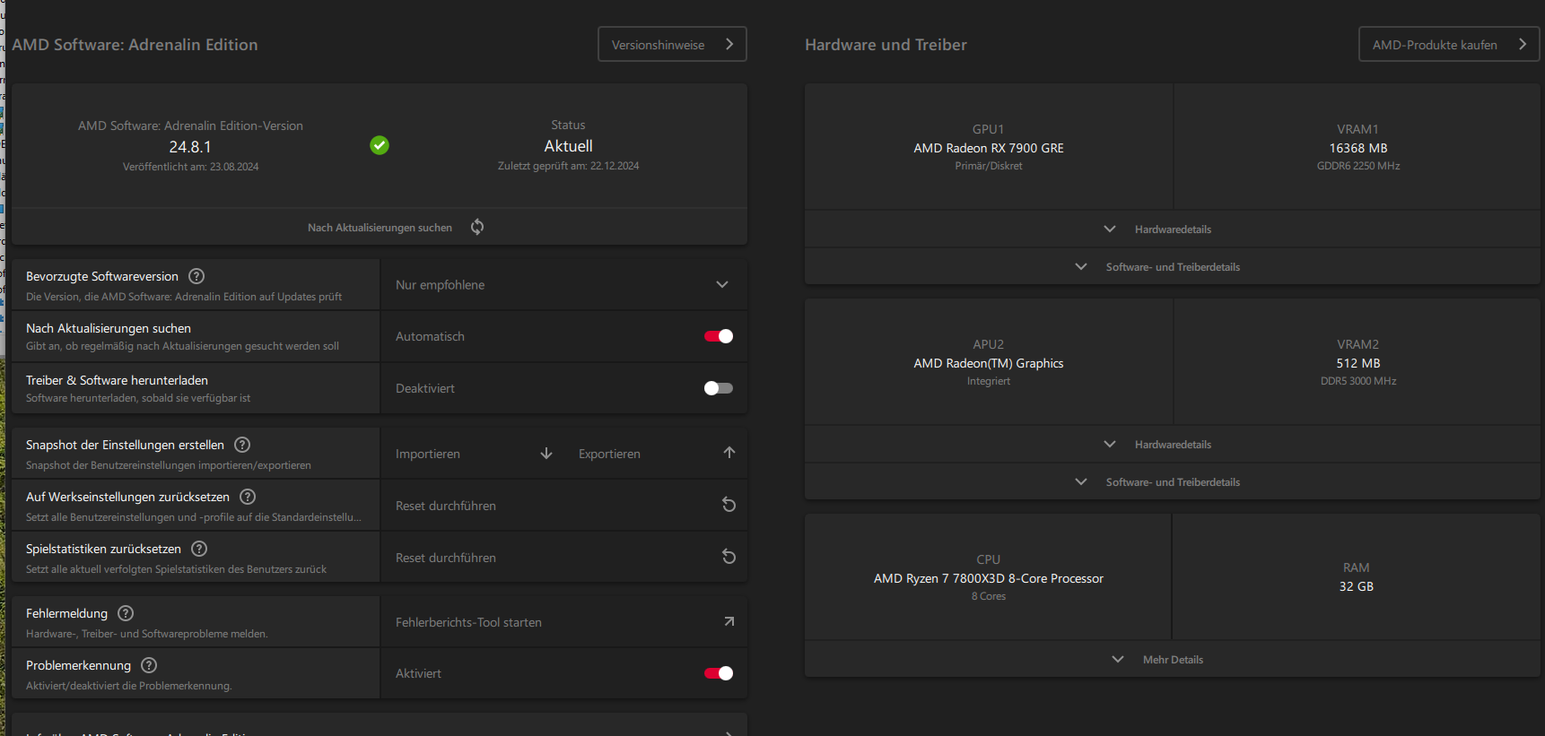Click AMD Radeon(TM) Graphics label
The width and height of the screenshot is (1545, 736).
tap(989, 363)
